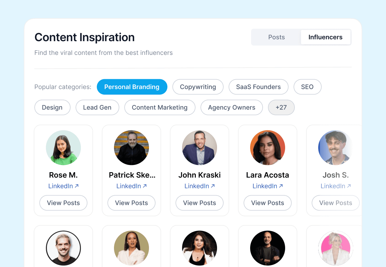
Task: Click John Kraski's profile picture
Action: pos(200,148)
